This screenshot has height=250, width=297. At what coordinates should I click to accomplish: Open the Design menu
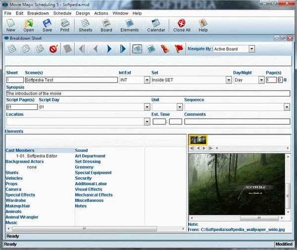(x=83, y=13)
